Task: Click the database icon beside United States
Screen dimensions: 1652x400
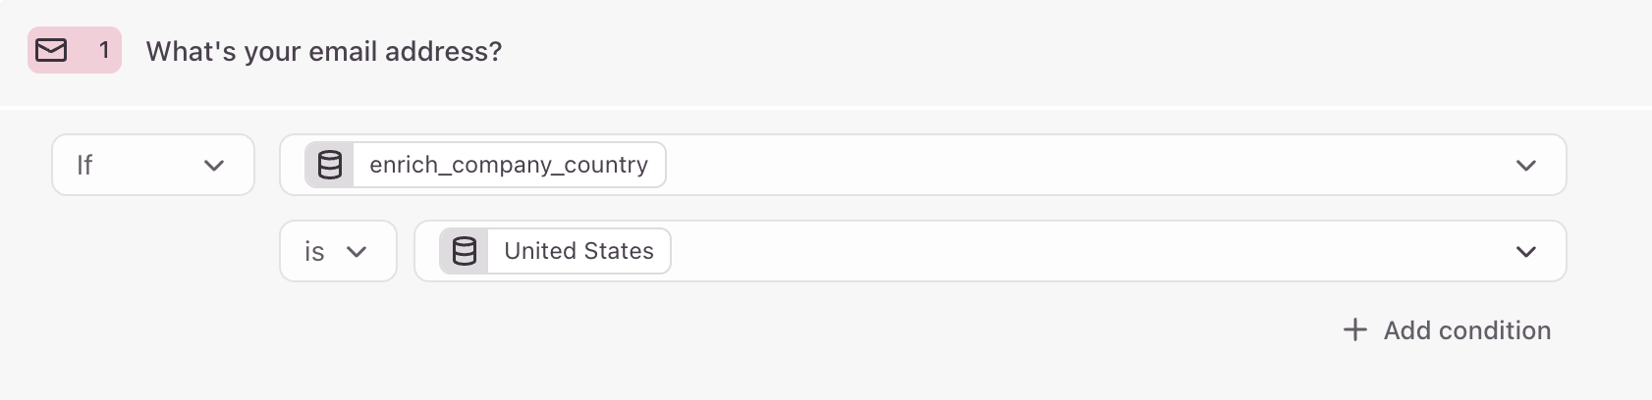Action: pyautogui.click(x=465, y=251)
